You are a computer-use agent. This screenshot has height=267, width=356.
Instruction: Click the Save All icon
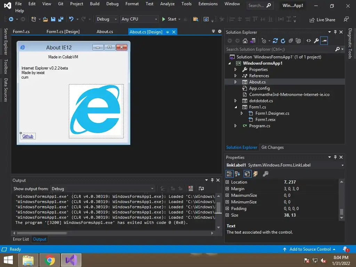(x=60, y=19)
